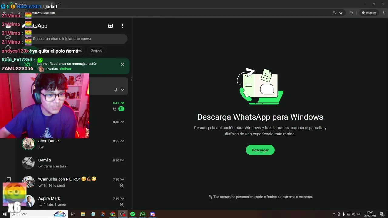This screenshot has height=218, width=388.
Task: Open Chrome from the taskbar
Action: point(113,214)
